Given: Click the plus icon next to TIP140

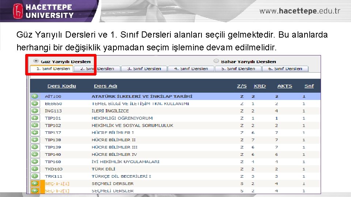Looking at the screenshot, I should pos(35,154).
